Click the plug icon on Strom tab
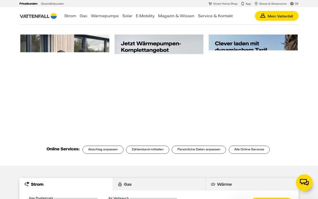 click(27, 184)
